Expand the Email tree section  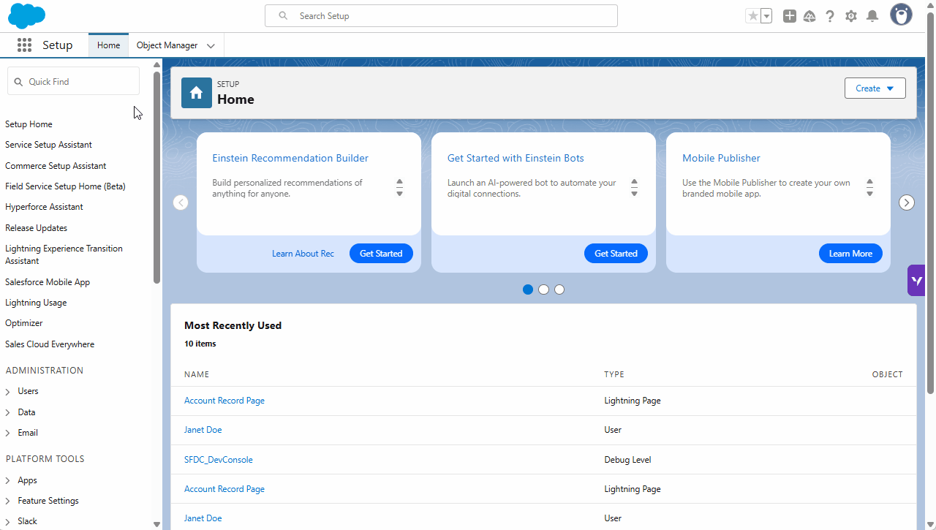(x=7, y=434)
